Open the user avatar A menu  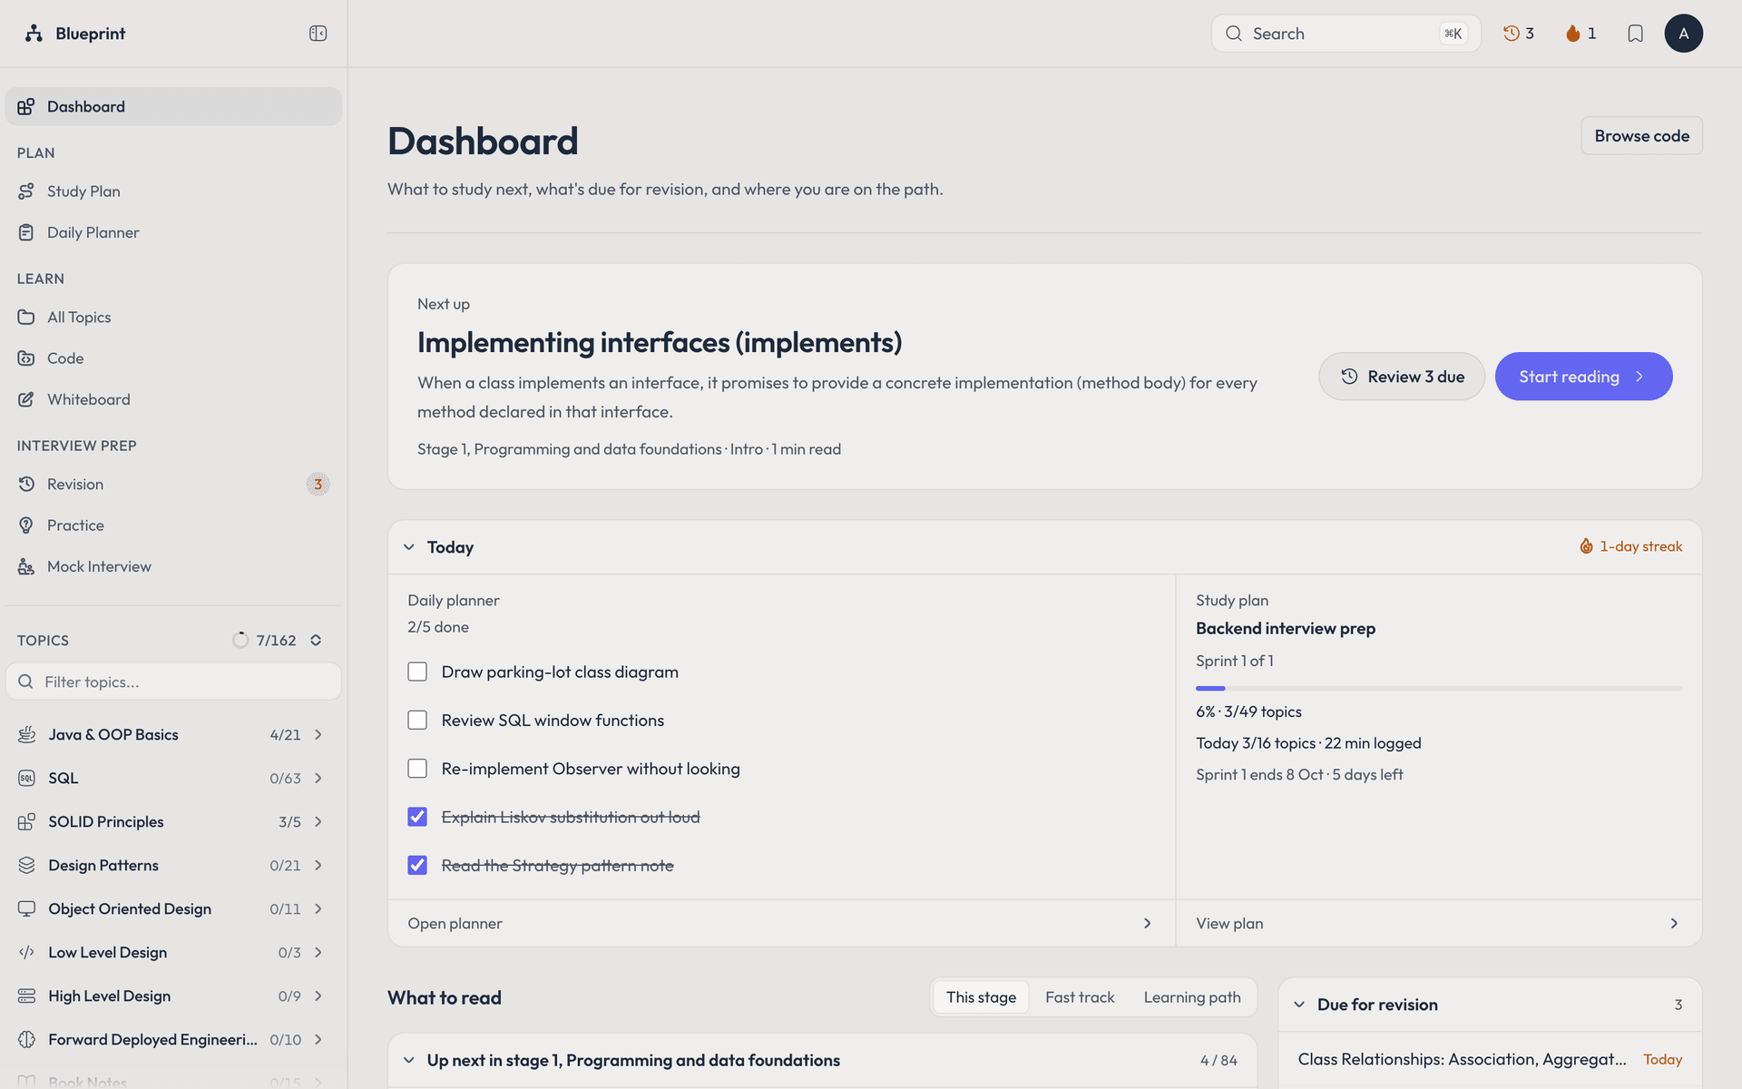point(1683,34)
